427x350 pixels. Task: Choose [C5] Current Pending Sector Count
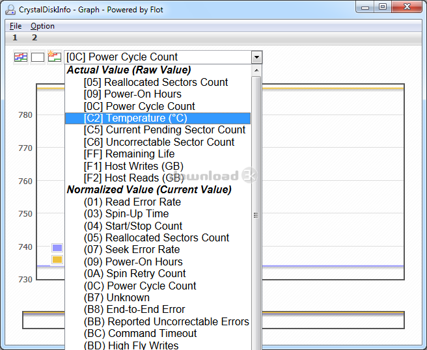pyautogui.click(x=158, y=130)
